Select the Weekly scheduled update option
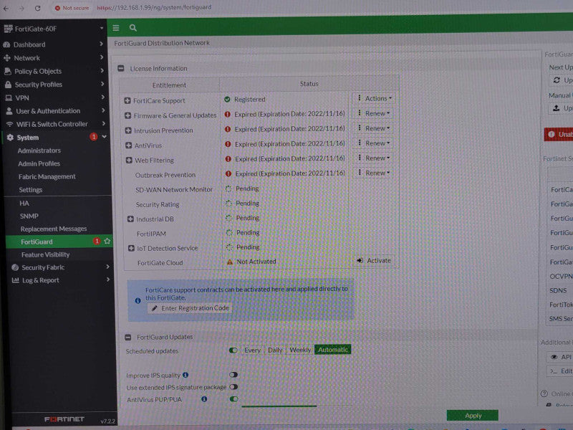 pos(300,350)
